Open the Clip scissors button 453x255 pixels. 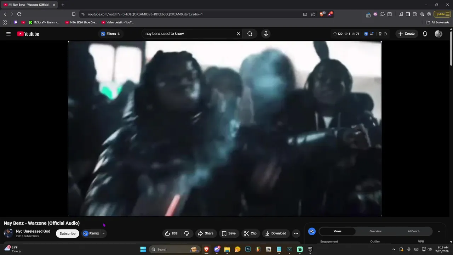click(250, 233)
